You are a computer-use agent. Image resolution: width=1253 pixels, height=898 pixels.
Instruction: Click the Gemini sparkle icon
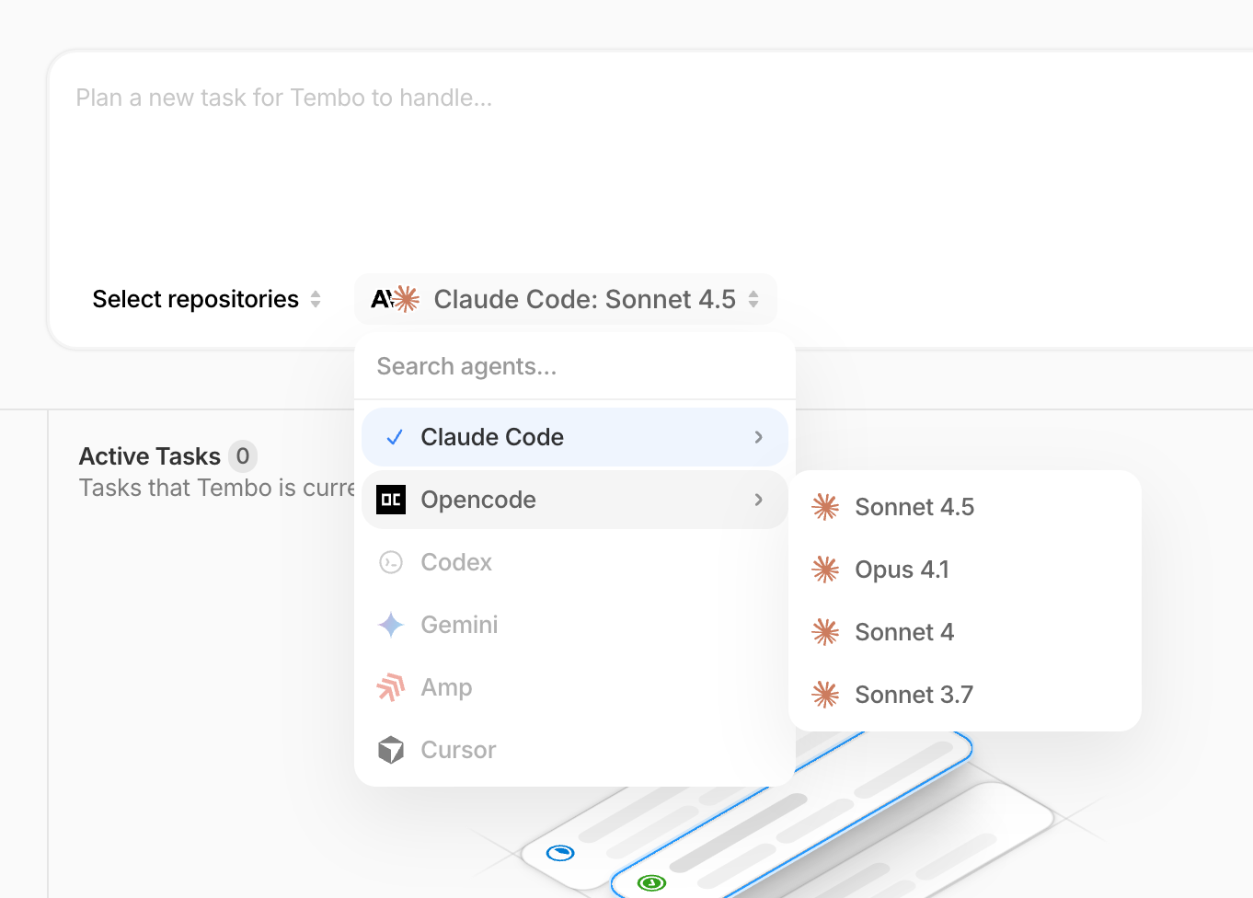pos(390,625)
